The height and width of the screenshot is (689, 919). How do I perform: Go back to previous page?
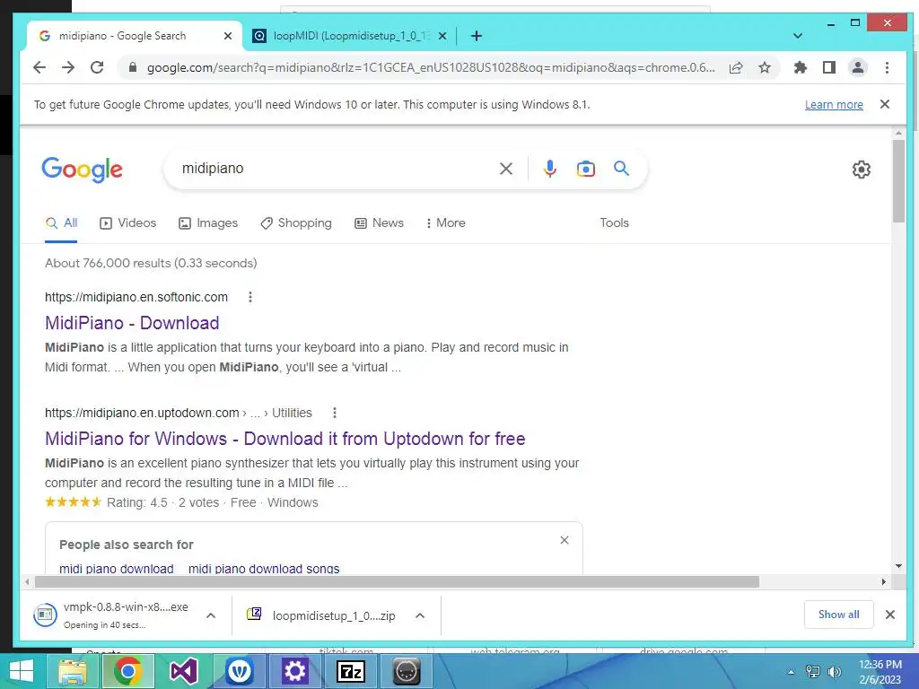click(x=39, y=67)
